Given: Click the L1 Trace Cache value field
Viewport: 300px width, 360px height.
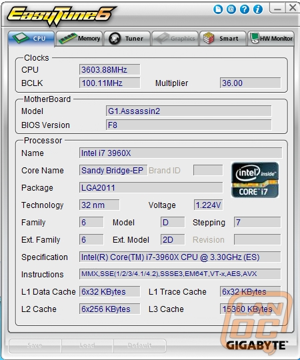Looking at the screenshot, I should coord(250,291).
